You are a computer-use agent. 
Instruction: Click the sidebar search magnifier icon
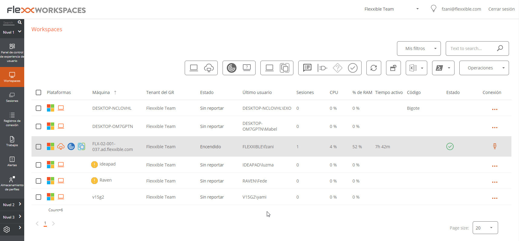click(20, 22)
